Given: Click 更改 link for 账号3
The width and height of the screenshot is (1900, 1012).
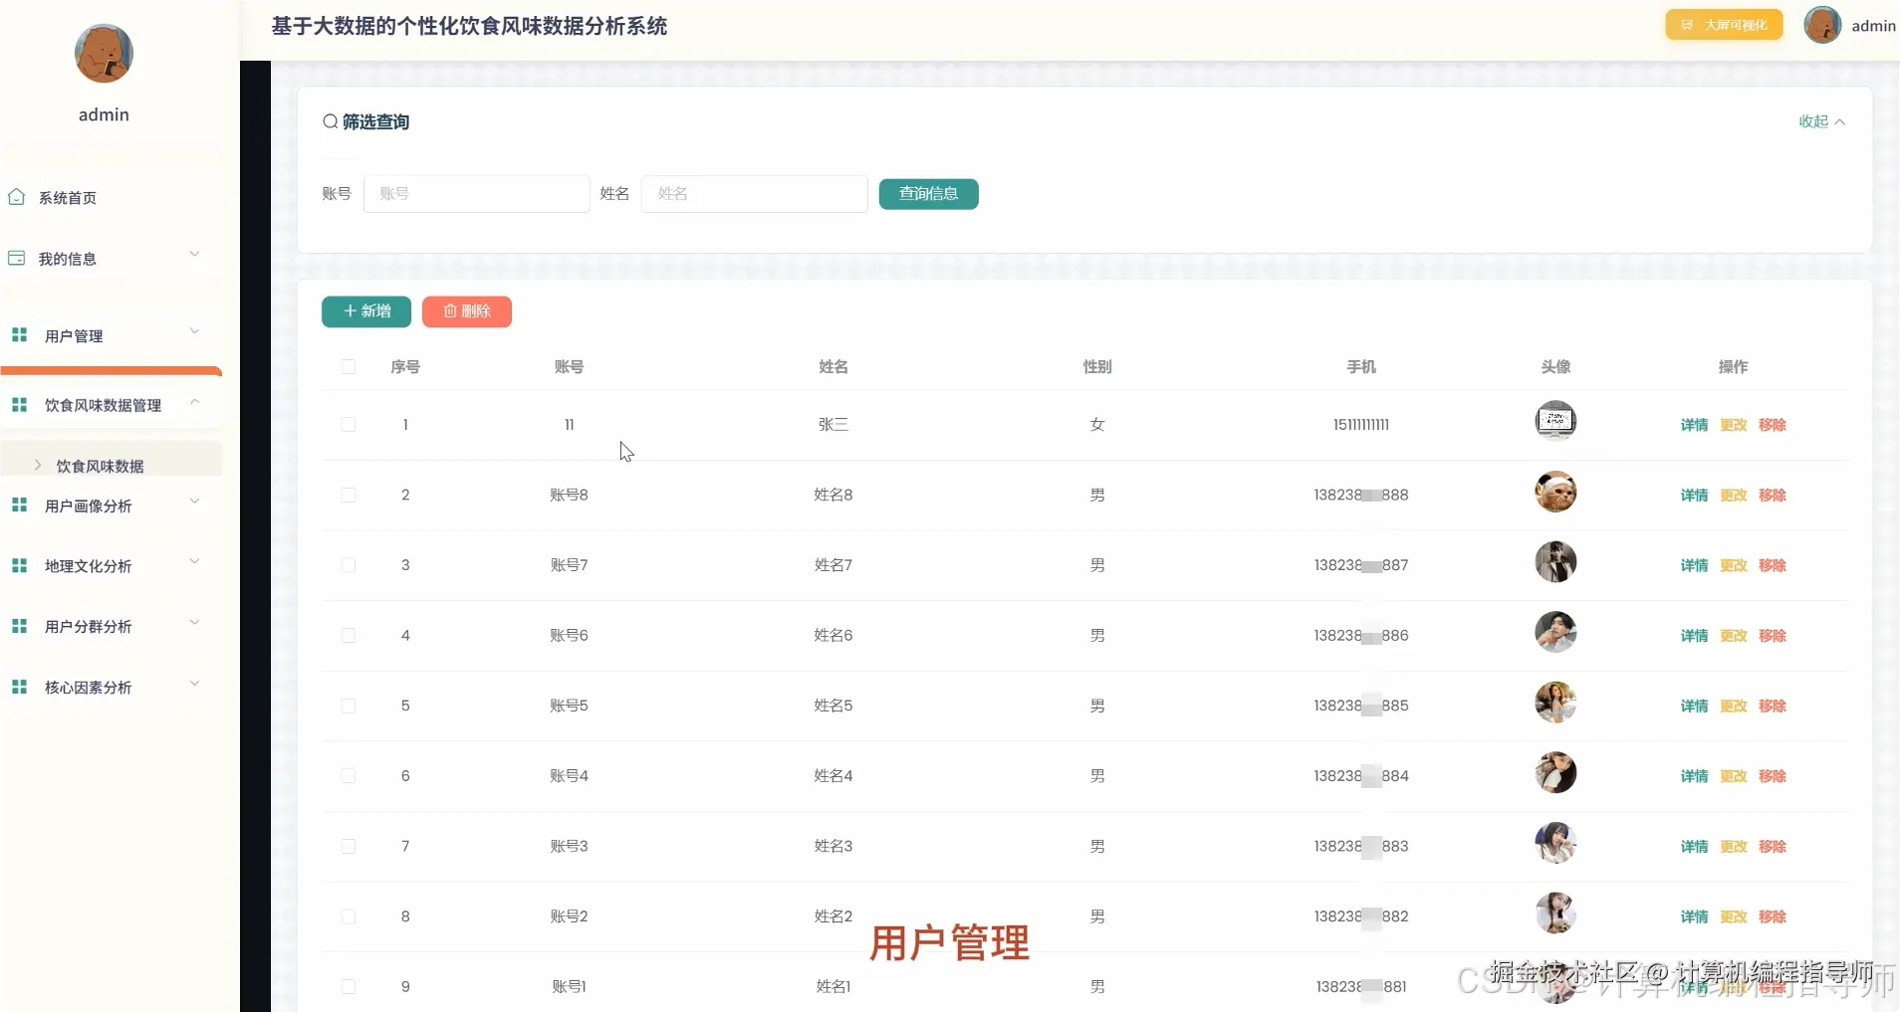Looking at the screenshot, I should pos(1734,846).
